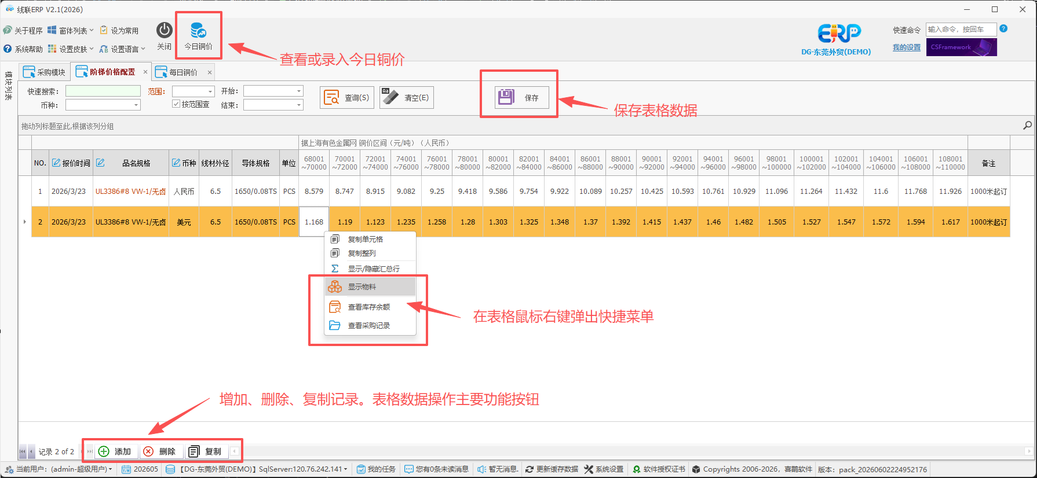This screenshot has width=1037, height=478.
Task: Choose 显示/隐藏汇总行 in context menu
Action: 370,269
